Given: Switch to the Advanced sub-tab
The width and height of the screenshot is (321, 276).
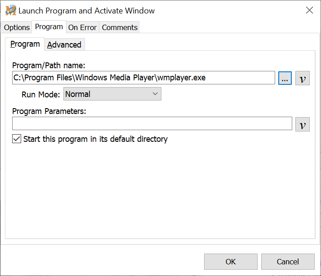Looking at the screenshot, I should [x=64, y=44].
